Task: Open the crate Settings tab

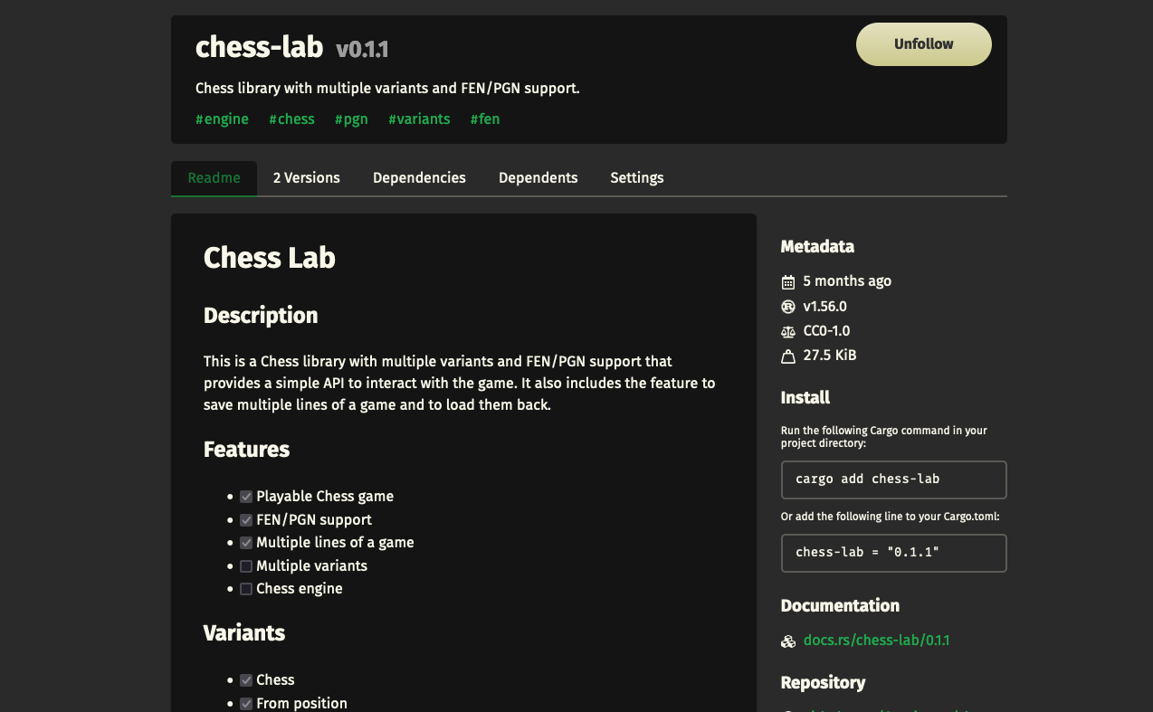Action: click(x=636, y=177)
